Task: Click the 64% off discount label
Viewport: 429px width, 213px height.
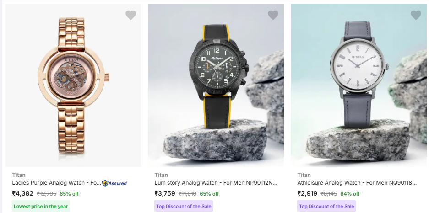Action: point(350,194)
